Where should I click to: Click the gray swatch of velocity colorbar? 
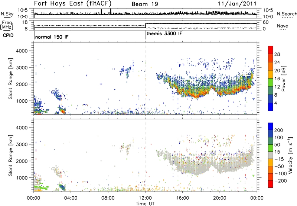coord(271,155)
